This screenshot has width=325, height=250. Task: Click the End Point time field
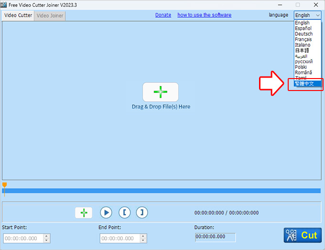(x=120, y=239)
